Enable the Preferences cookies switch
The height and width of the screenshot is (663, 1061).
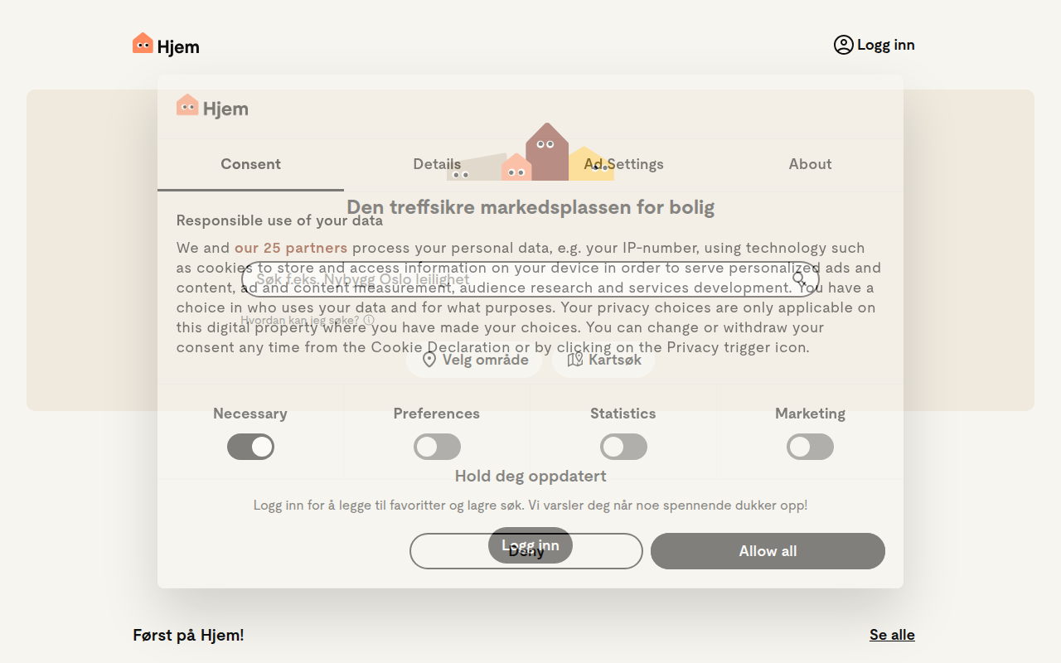[x=437, y=447]
